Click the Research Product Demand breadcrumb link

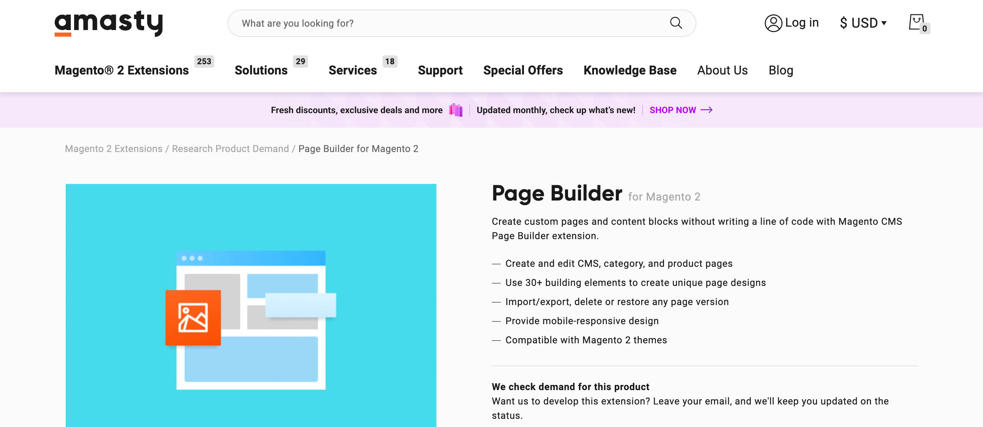[231, 149]
